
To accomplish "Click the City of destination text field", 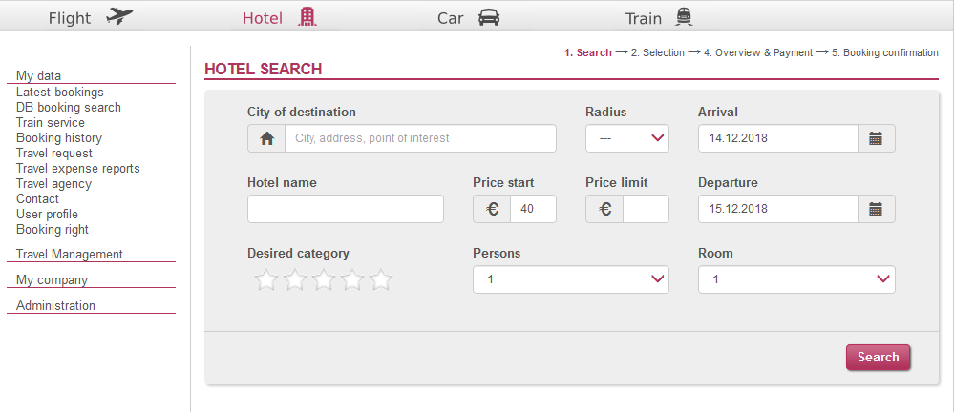I will [420, 138].
